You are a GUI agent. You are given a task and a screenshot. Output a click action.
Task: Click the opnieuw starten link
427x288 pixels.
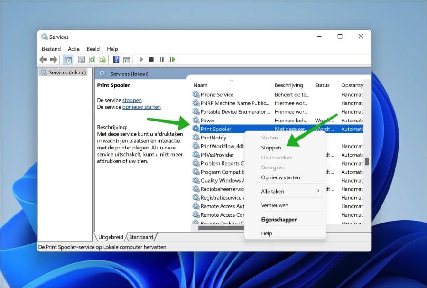pos(141,107)
